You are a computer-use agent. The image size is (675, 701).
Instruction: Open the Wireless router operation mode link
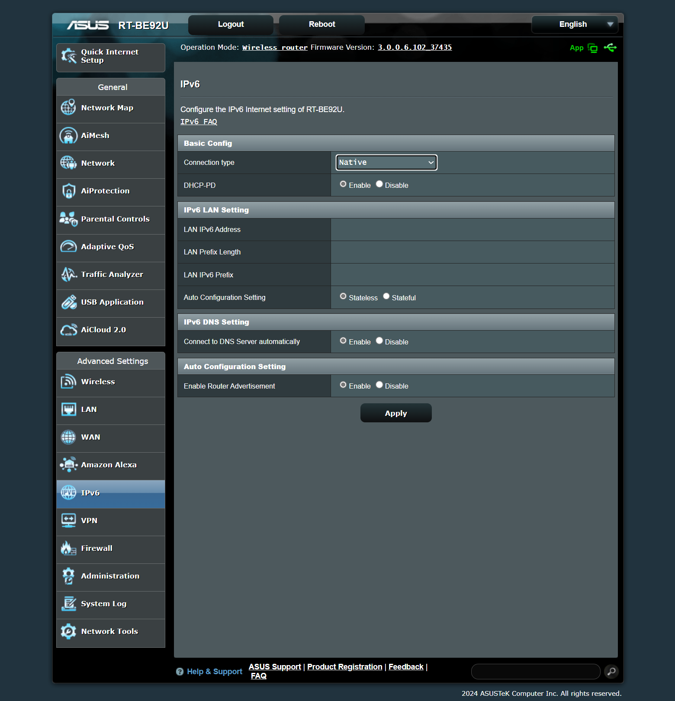coord(275,48)
